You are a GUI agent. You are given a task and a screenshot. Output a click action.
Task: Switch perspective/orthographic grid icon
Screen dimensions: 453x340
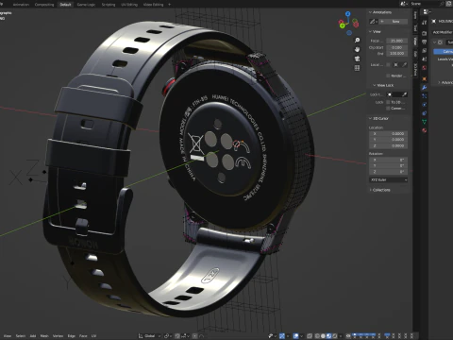click(357, 68)
